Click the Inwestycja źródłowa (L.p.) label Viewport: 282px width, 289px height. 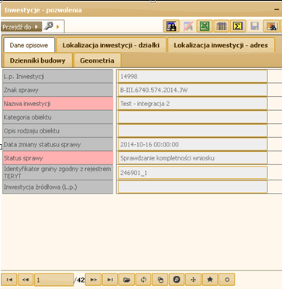[58, 187]
